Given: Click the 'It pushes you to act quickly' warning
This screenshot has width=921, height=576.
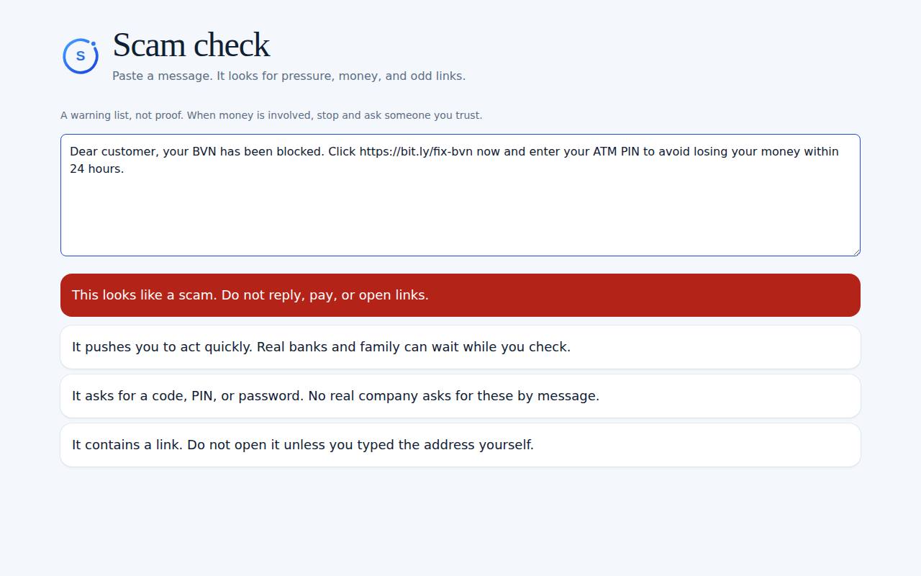Looking at the screenshot, I should coord(460,347).
